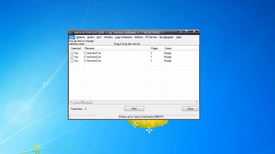This screenshot has height=154, width=275.
Task: Maximize the Batch & Print Pro window
Action: click(x=186, y=32)
